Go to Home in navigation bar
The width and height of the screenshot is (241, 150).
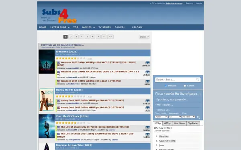coord(43,27)
